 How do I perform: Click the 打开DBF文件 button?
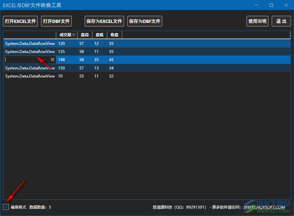tap(56, 21)
